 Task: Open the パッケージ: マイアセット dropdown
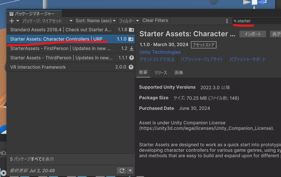point(48,21)
